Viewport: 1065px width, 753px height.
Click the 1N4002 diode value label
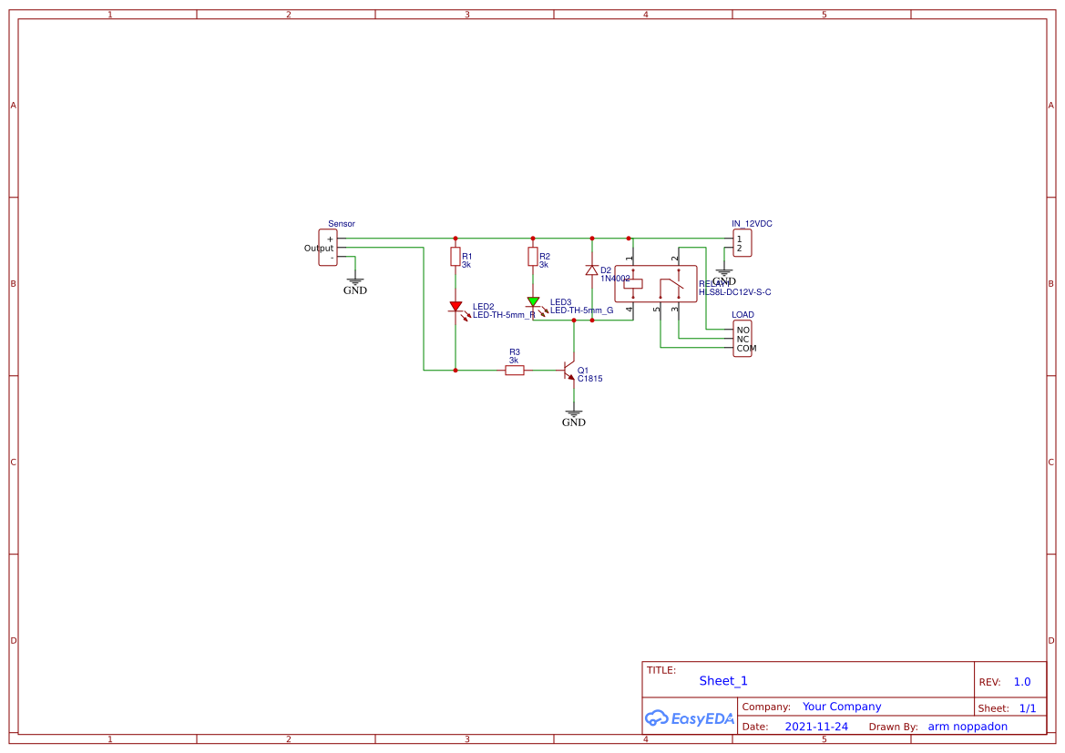[x=615, y=279]
